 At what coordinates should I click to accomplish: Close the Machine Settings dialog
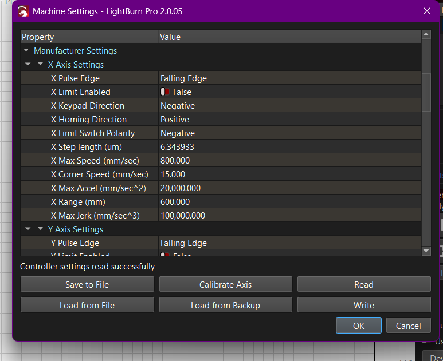[426, 11]
